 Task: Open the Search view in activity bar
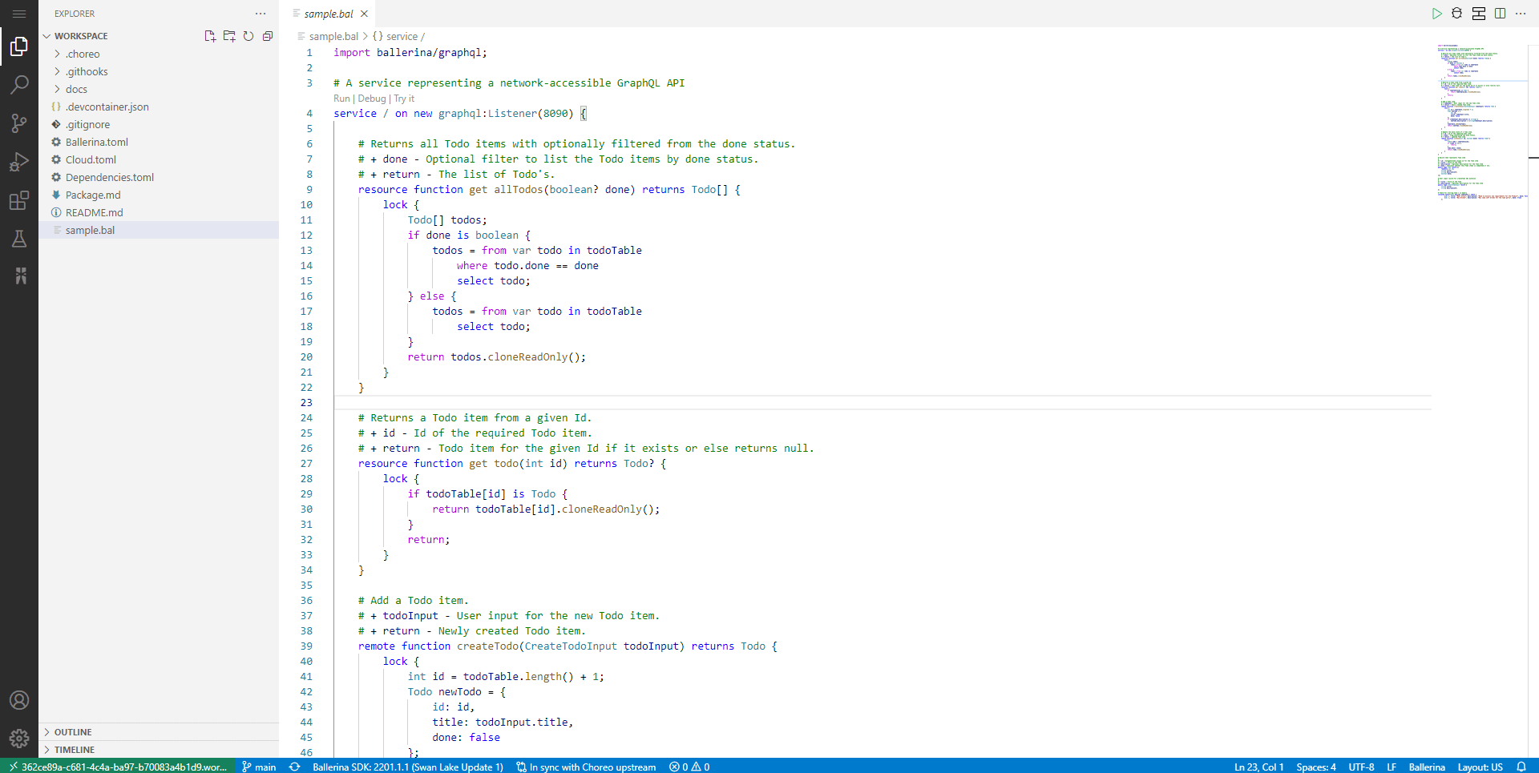tap(19, 84)
